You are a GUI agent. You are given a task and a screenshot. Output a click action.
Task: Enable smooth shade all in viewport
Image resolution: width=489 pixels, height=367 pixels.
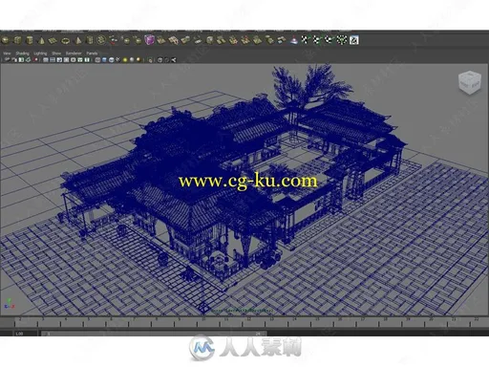(104, 60)
